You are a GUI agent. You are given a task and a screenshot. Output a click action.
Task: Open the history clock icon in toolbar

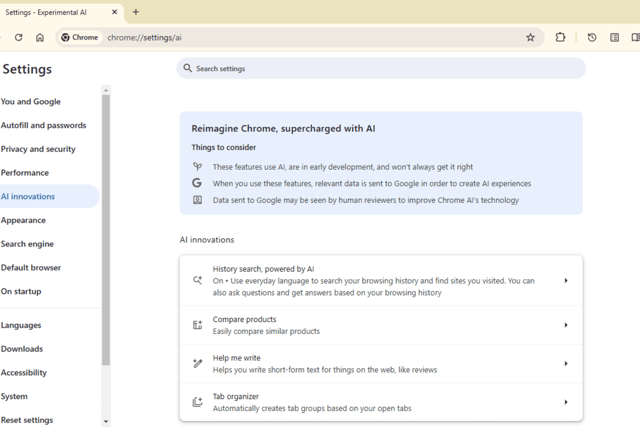click(592, 38)
